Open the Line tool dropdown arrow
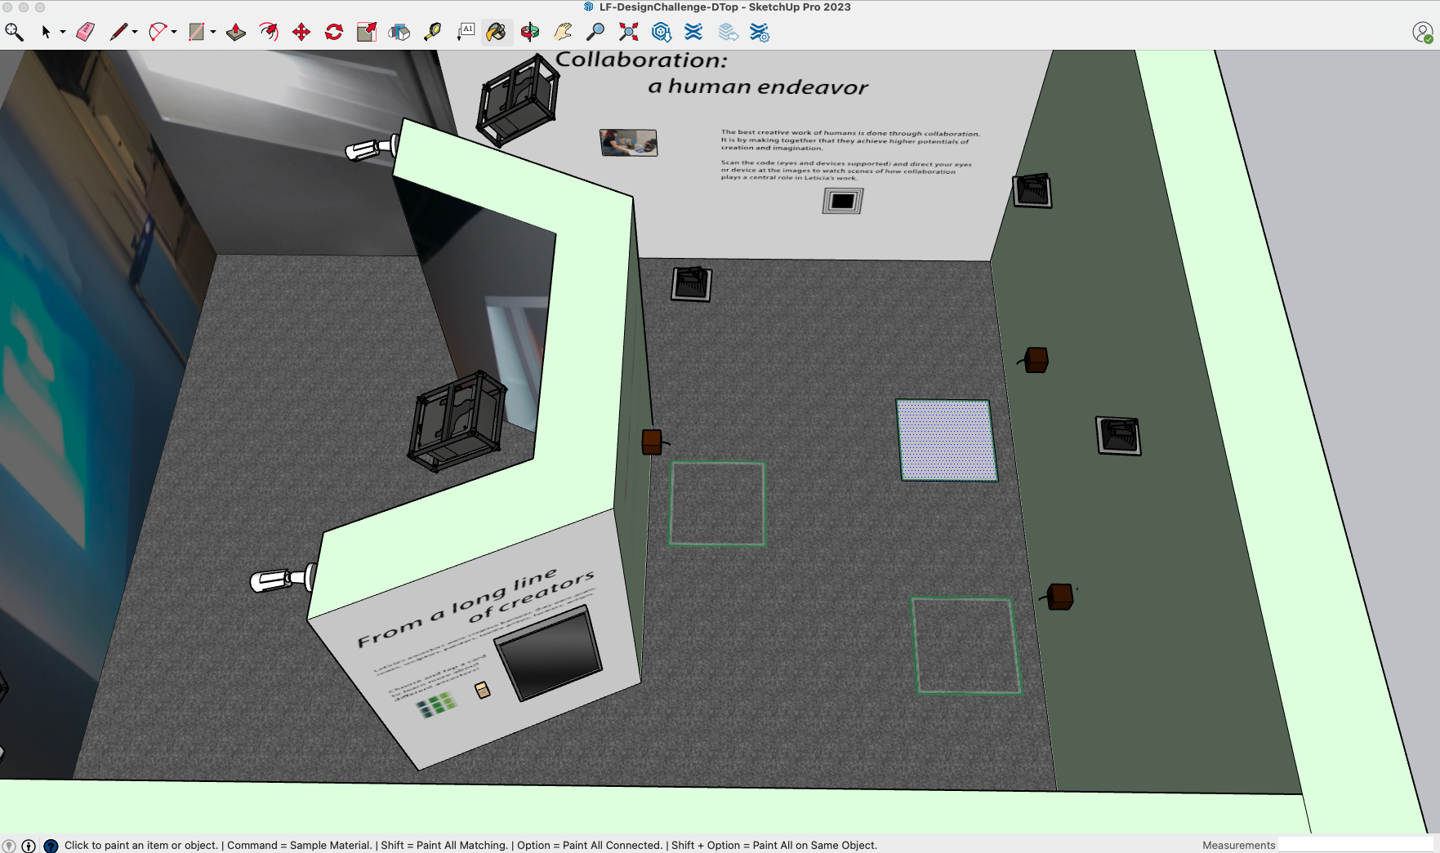This screenshot has width=1440, height=853. 135,33
